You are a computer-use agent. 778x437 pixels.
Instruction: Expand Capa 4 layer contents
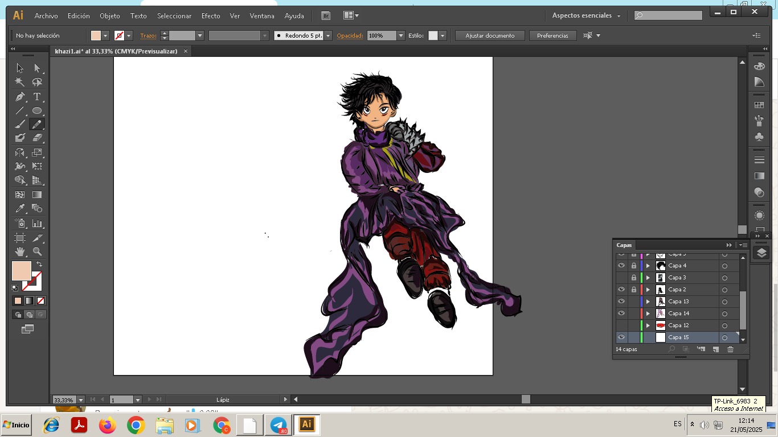click(x=648, y=266)
